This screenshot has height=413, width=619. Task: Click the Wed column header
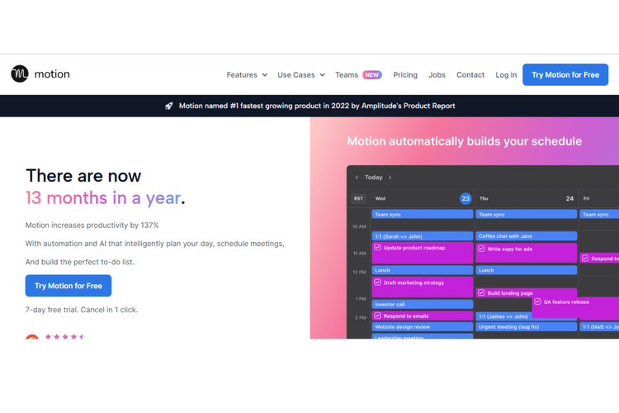[380, 198]
